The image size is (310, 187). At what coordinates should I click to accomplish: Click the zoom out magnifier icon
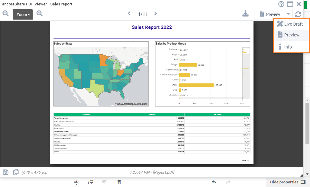[x=5, y=14]
